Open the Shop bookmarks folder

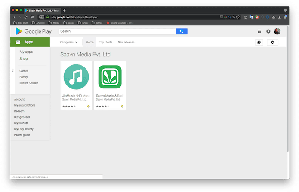(83, 23)
